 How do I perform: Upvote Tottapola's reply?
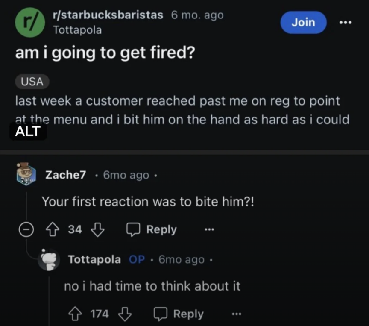pyautogui.click(x=76, y=314)
